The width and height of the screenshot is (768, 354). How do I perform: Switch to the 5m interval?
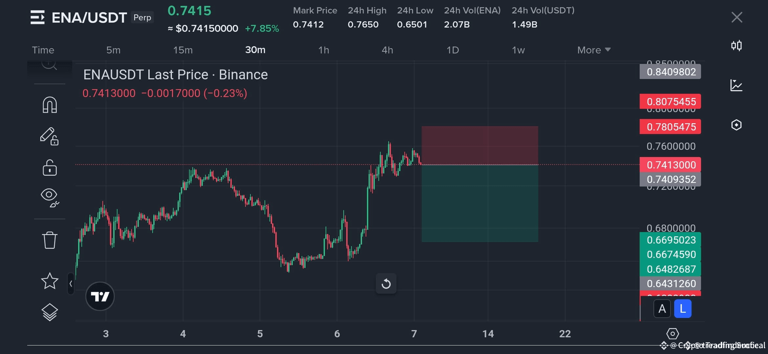pos(113,50)
